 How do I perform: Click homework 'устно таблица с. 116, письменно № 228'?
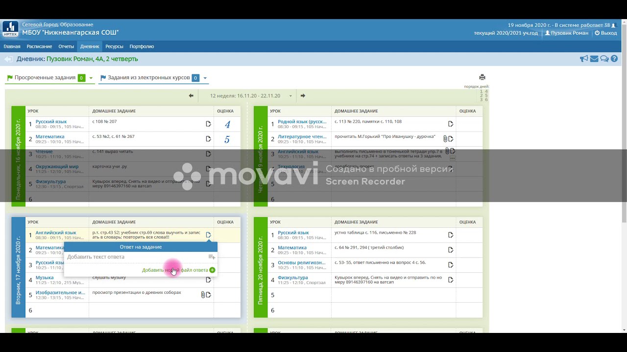coord(375,233)
